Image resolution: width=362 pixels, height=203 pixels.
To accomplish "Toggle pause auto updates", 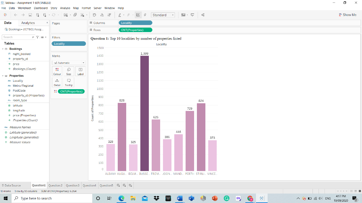I will (44, 15).
